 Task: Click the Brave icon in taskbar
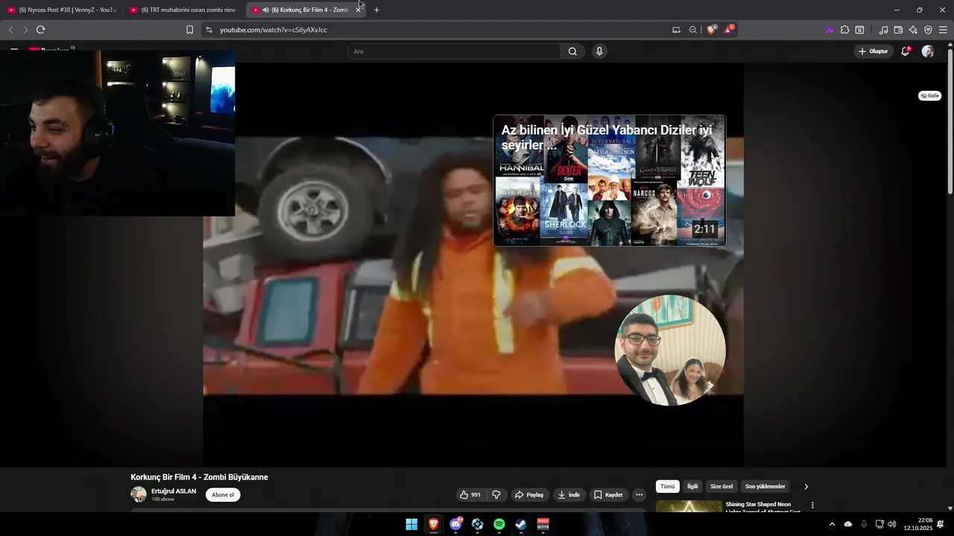(x=433, y=524)
